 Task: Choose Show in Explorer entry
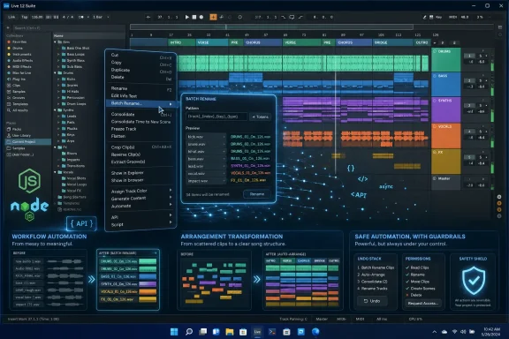(x=141, y=173)
